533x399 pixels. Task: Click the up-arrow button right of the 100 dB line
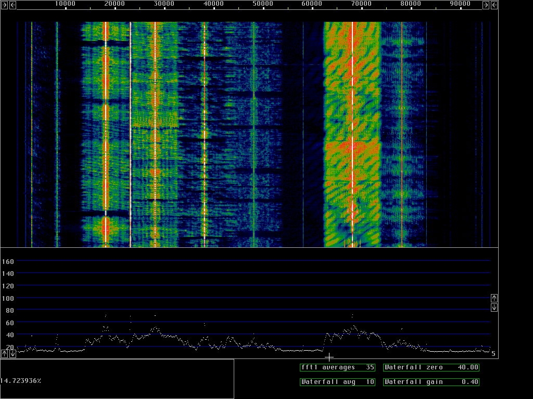pyautogui.click(x=494, y=298)
